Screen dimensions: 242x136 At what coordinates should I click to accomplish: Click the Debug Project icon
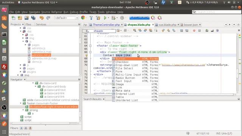pyautogui.click(x=113, y=18)
